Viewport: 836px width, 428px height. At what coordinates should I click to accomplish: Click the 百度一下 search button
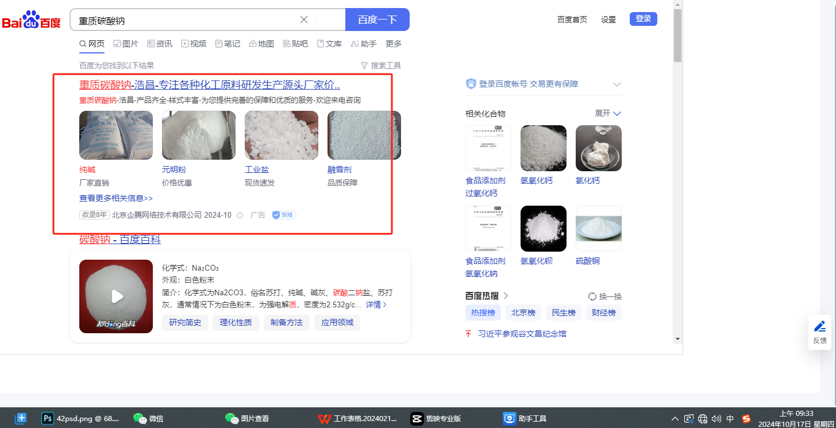(x=377, y=20)
